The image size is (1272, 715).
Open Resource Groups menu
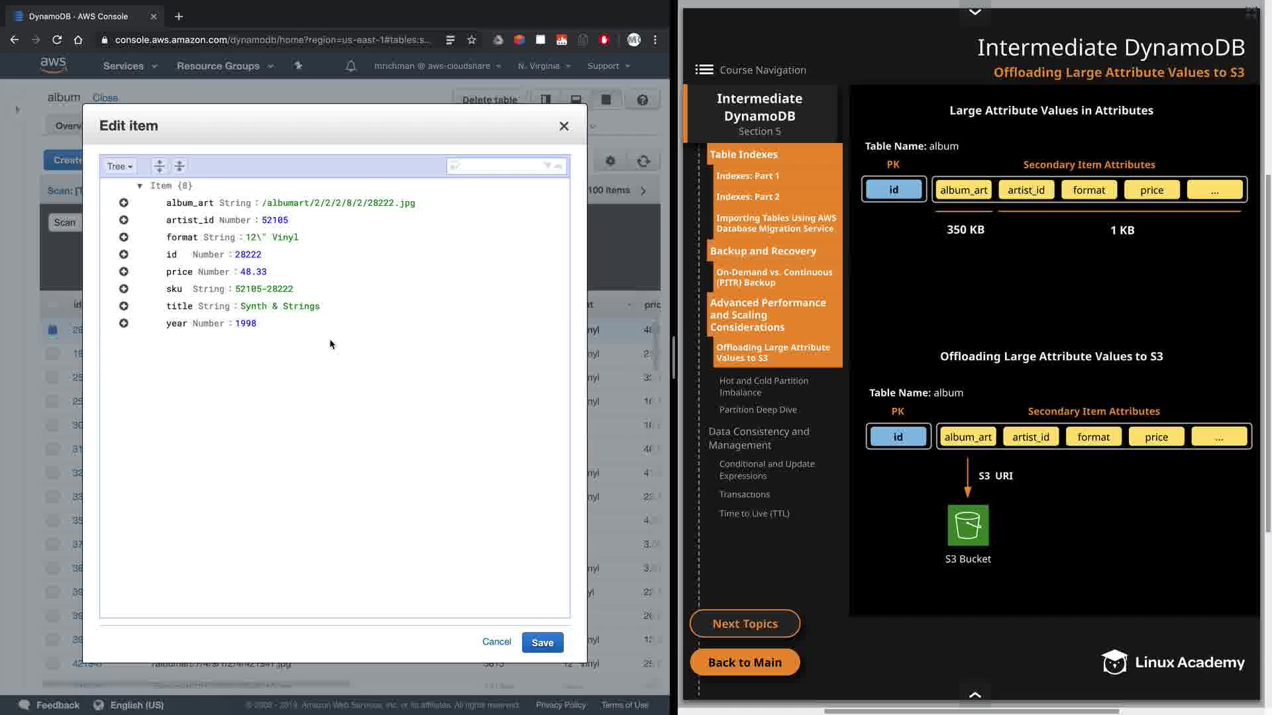[225, 66]
